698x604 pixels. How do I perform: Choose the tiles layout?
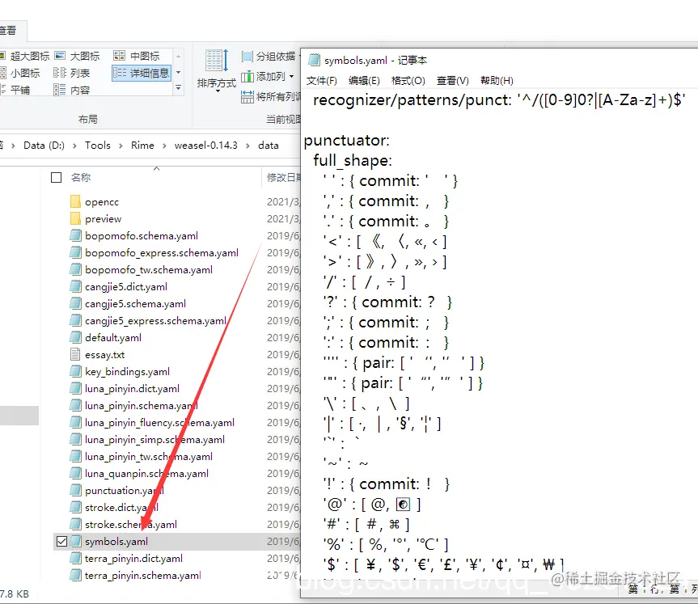[x=15, y=90]
